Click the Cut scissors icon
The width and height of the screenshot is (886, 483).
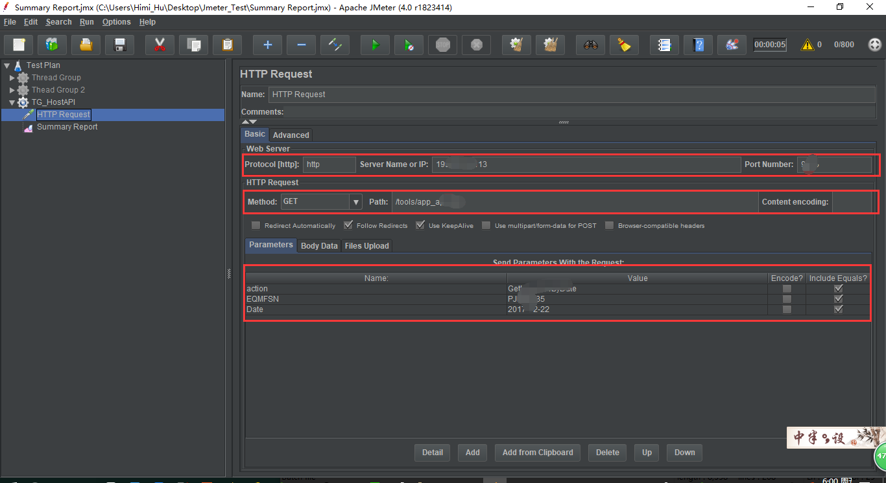point(160,45)
